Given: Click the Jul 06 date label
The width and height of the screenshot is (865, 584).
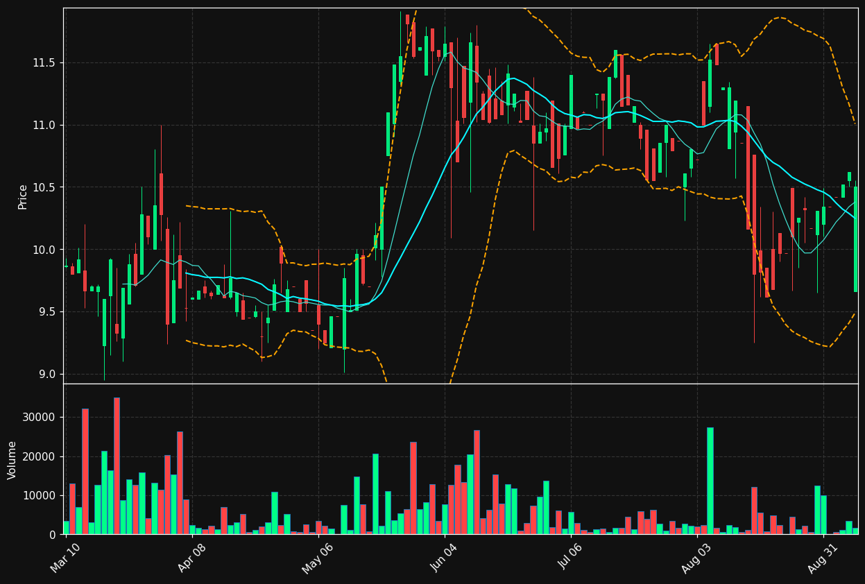Looking at the screenshot, I should [570, 558].
